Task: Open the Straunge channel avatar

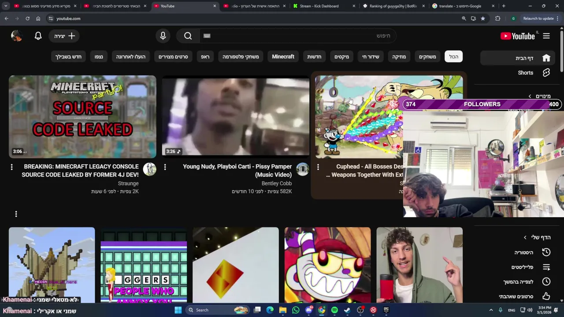Action: pos(149,170)
